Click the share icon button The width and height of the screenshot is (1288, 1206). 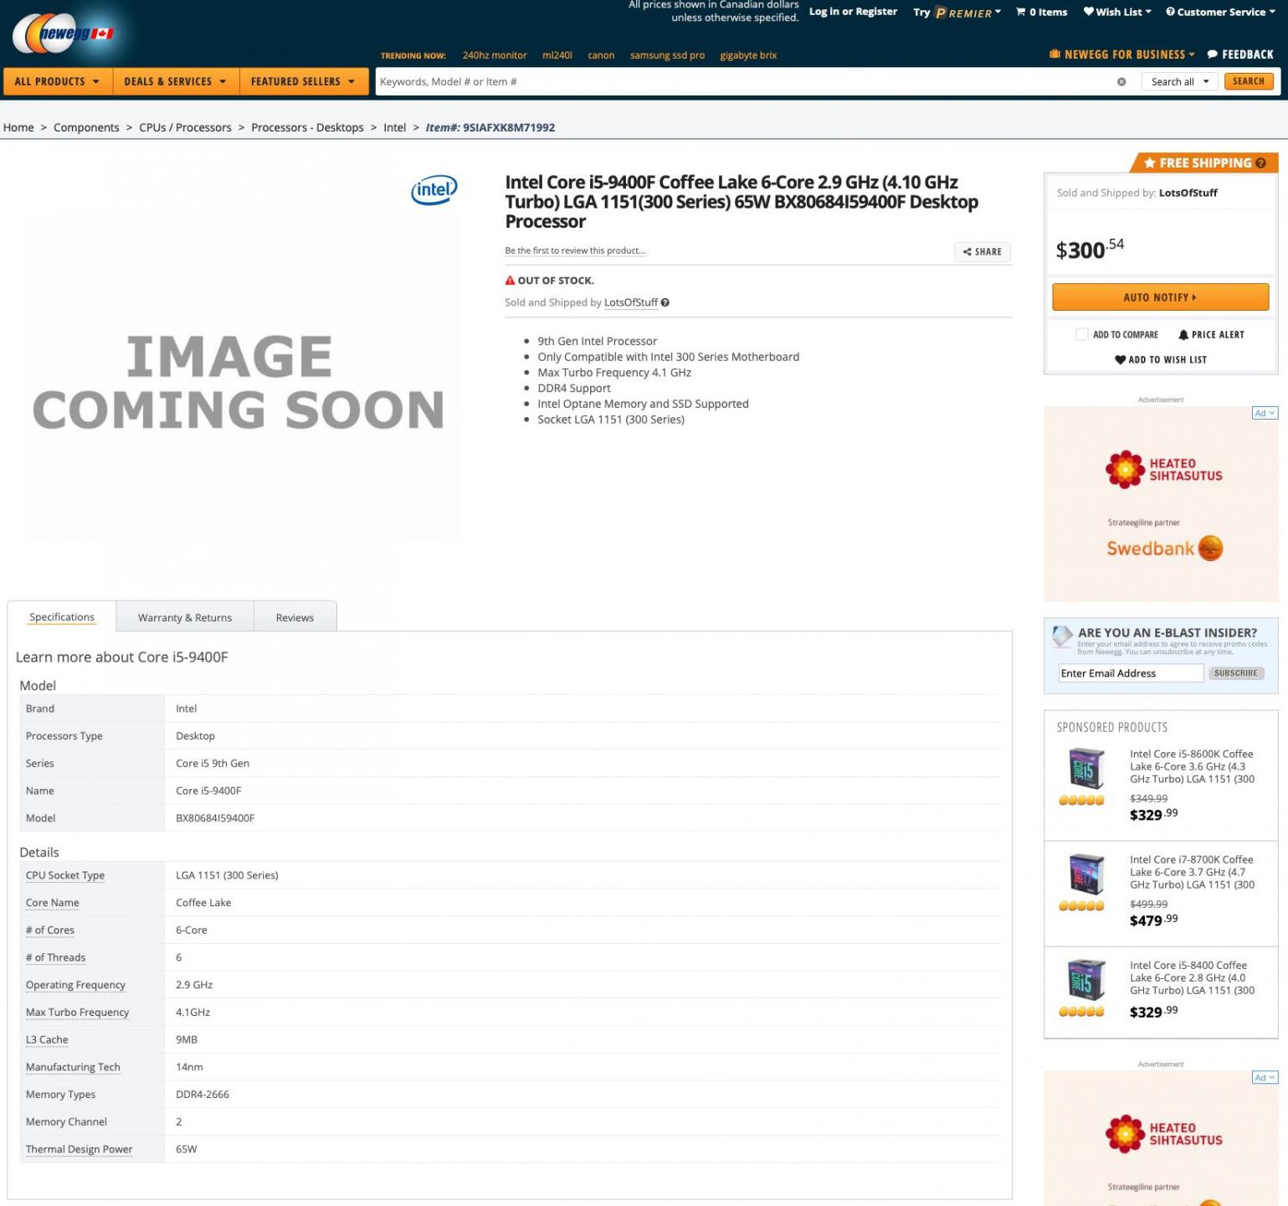tap(983, 252)
